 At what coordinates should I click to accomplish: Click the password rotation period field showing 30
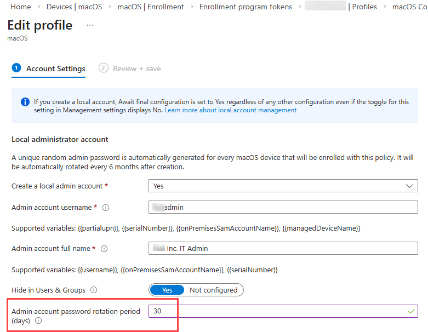tap(283, 311)
